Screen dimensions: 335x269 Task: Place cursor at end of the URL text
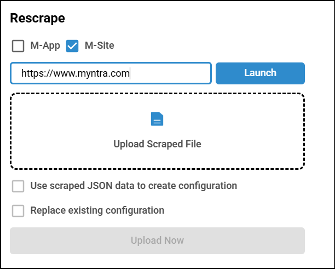[x=130, y=73]
